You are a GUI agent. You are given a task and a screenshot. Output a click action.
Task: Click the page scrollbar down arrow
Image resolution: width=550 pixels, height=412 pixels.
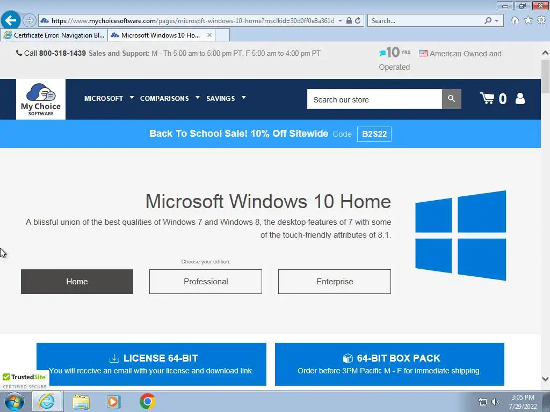pyautogui.click(x=545, y=379)
